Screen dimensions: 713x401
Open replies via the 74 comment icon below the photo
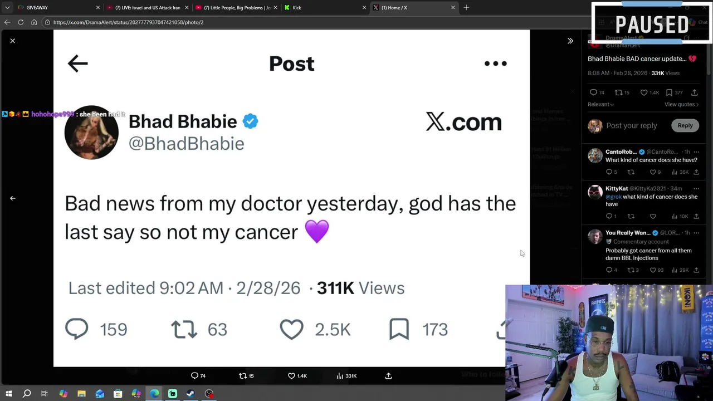click(x=194, y=376)
